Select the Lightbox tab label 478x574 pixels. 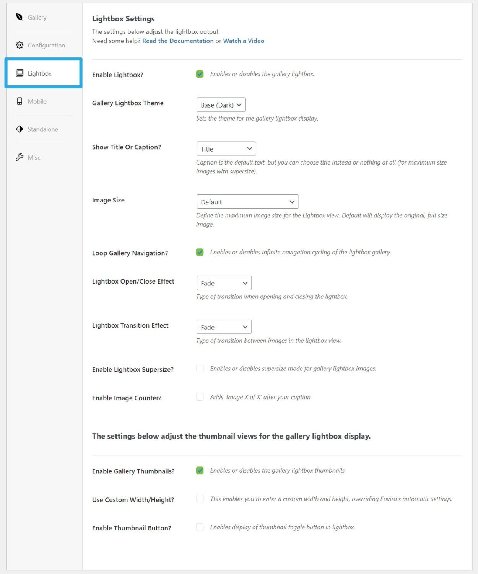39,73
